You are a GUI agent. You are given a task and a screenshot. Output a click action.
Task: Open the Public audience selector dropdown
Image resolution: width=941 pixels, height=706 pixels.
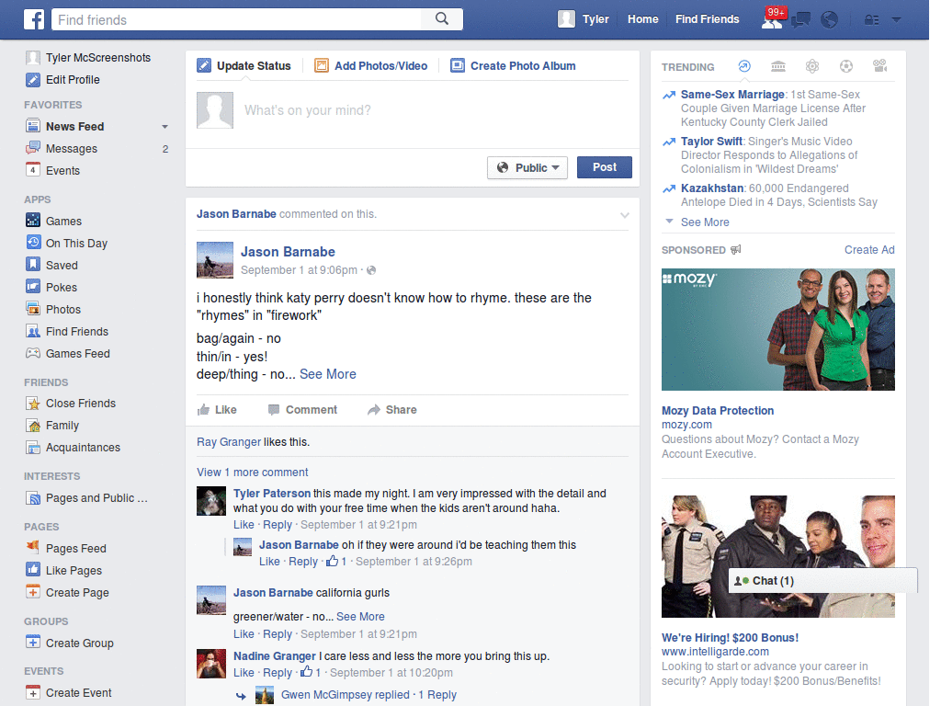tap(527, 167)
